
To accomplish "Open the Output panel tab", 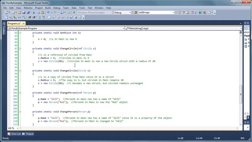I will point(28,134).
